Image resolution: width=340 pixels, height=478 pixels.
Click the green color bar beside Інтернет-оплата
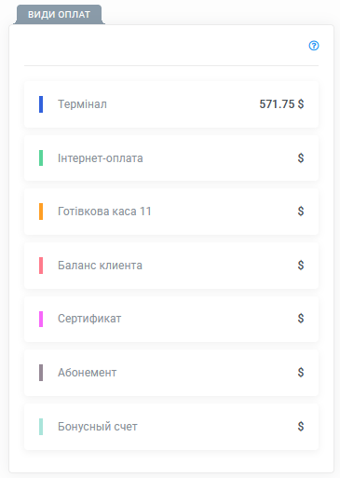coord(41,158)
